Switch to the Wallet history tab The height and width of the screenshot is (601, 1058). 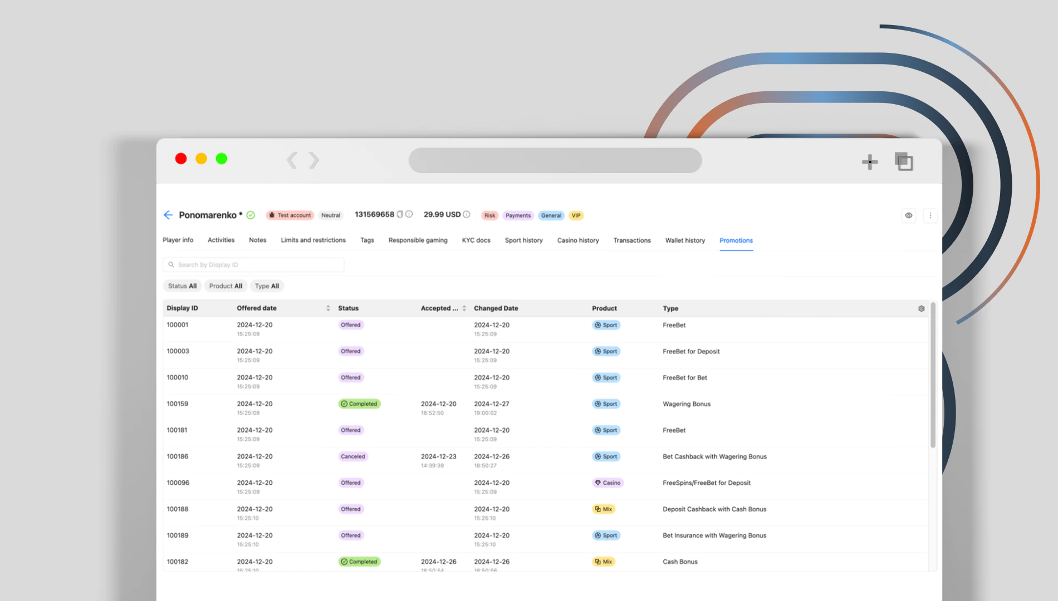685,240
